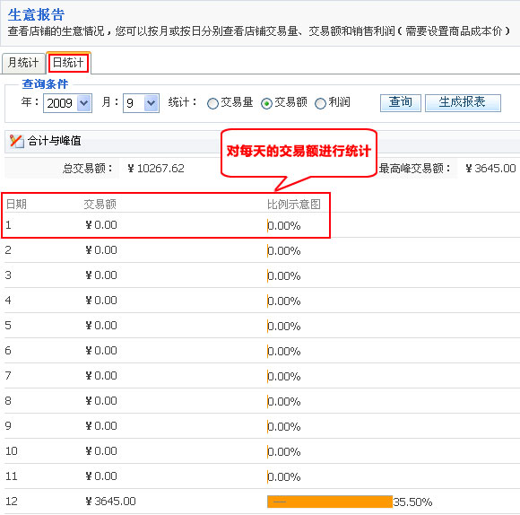Click the 总交易额 label

click(87, 169)
